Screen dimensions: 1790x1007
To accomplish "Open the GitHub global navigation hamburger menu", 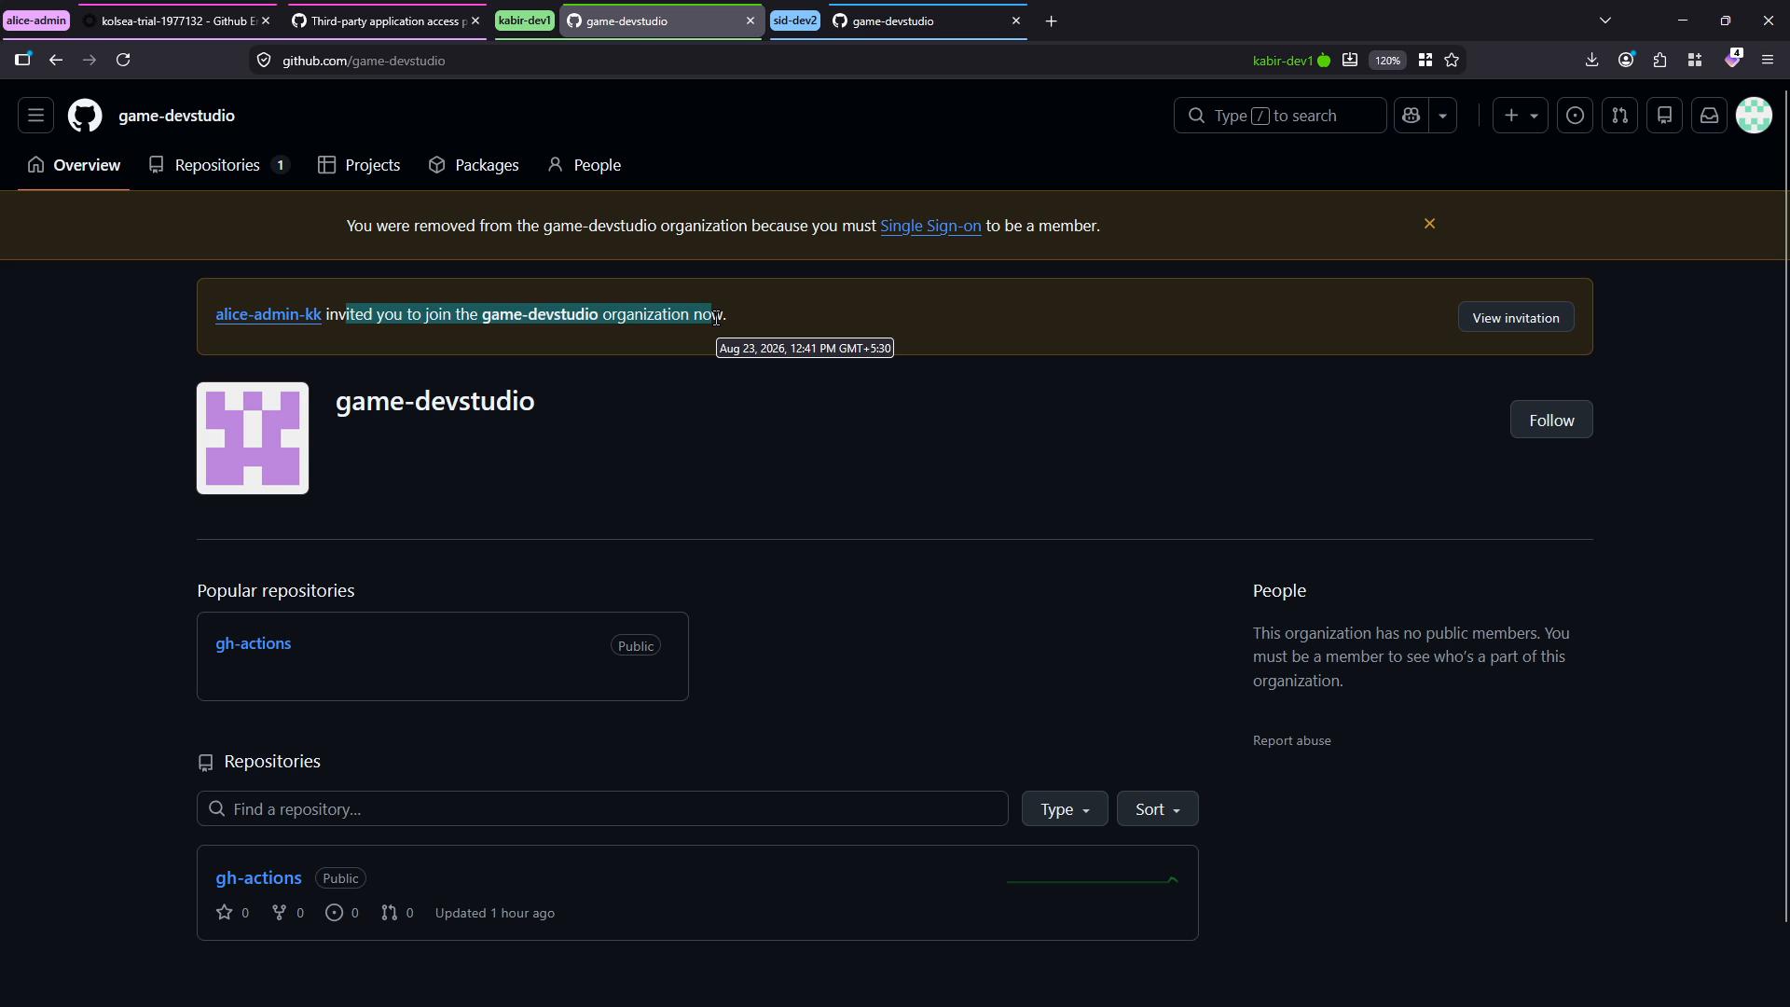I will [35, 116].
